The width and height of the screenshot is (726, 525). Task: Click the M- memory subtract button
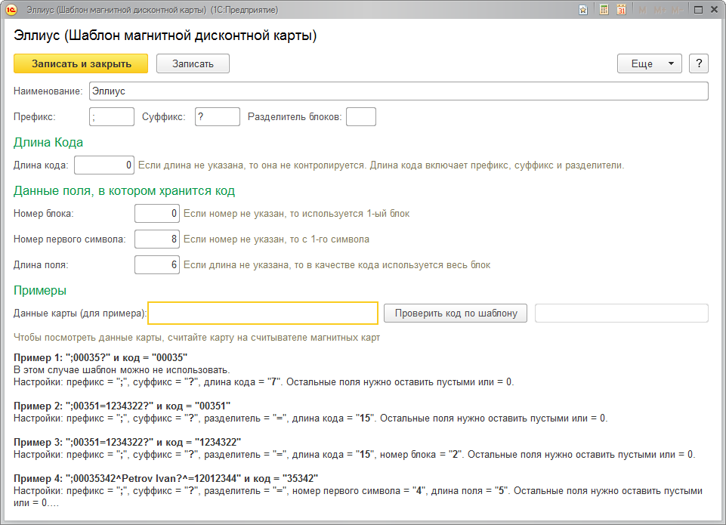point(677,10)
